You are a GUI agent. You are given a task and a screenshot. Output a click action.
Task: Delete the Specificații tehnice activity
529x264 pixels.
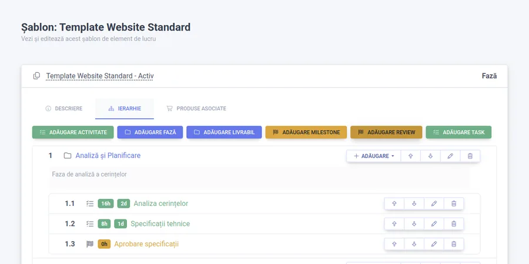tap(454, 224)
